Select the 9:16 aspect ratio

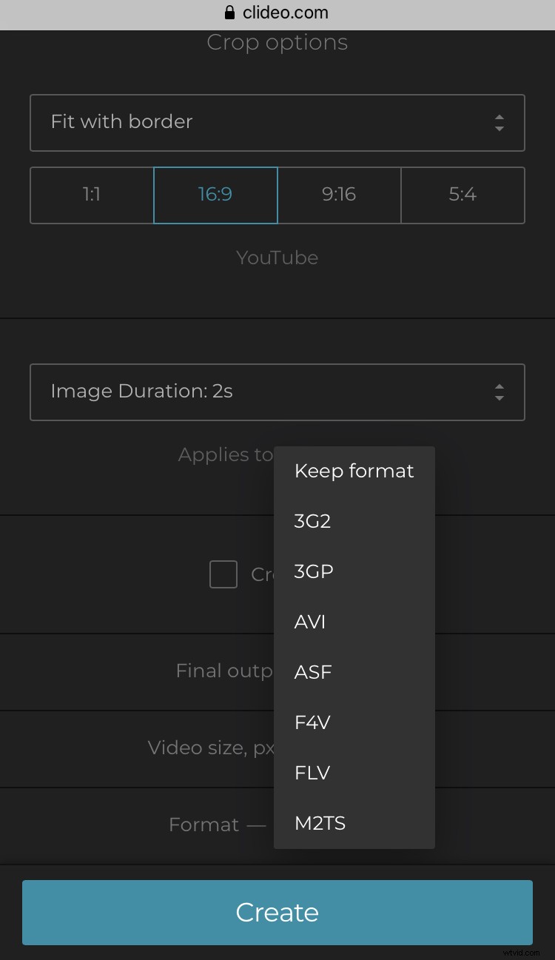coord(339,195)
